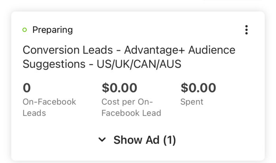Click the chevron beside Show Ad
Viewport: 276px width, 163px height.
tap(102, 140)
